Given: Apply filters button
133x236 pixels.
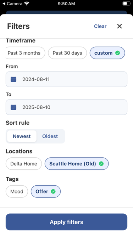Looking at the screenshot, I should (x=66, y=222).
